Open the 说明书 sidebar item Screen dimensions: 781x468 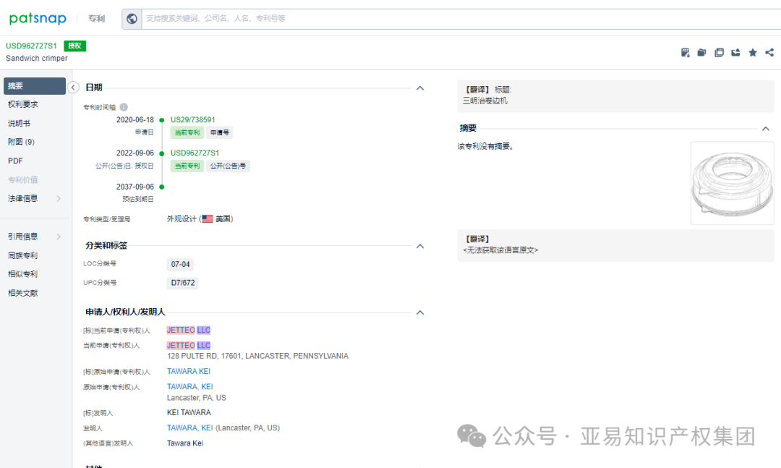tap(19, 123)
